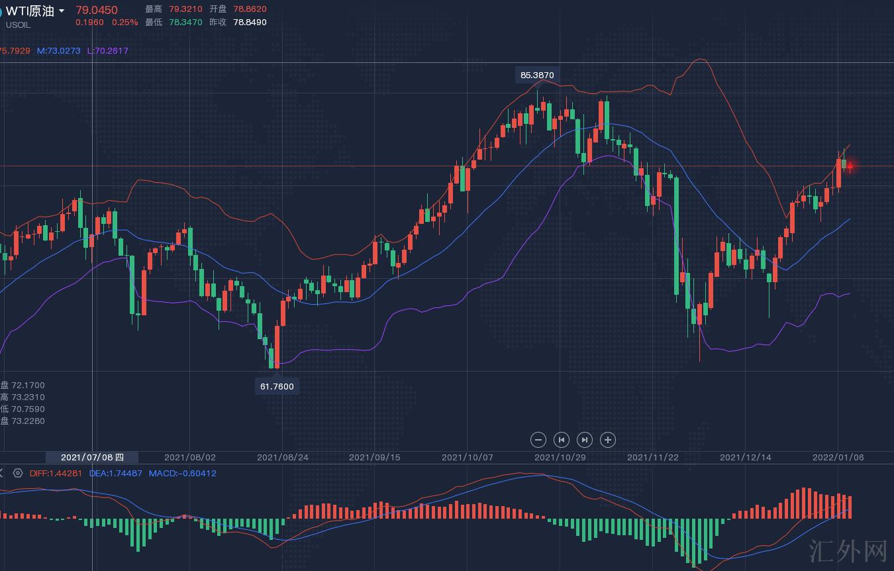Zoom in the chart with the plus icon
This screenshot has width=894, height=571.
pyautogui.click(x=608, y=440)
